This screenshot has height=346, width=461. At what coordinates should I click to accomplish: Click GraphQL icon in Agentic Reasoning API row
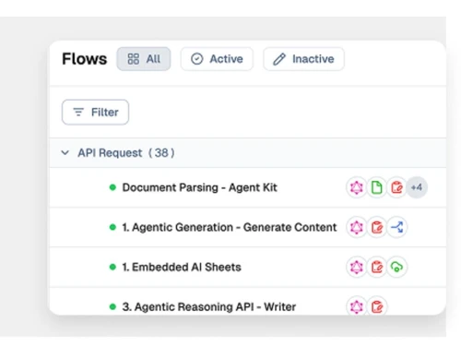click(x=357, y=306)
